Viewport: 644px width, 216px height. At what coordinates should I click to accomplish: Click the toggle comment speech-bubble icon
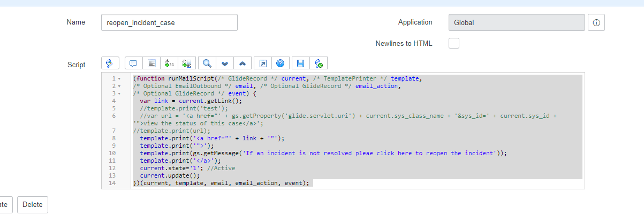click(134, 63)
